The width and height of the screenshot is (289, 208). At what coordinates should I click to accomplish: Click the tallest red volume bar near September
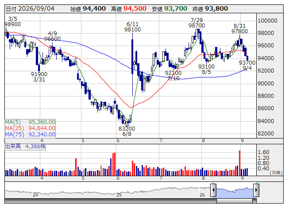(x=239, y=163)
